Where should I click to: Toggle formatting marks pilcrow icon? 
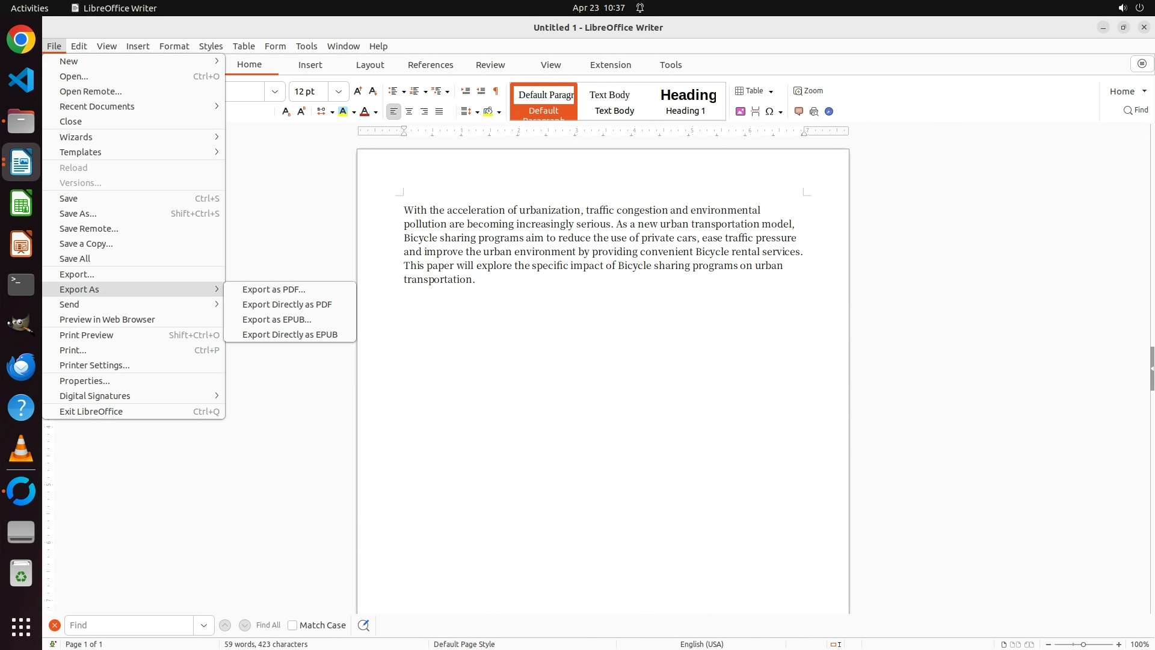click(496, 91)
